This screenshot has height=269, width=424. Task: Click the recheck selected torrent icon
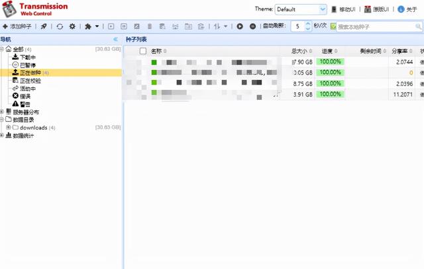coord(136,26)
